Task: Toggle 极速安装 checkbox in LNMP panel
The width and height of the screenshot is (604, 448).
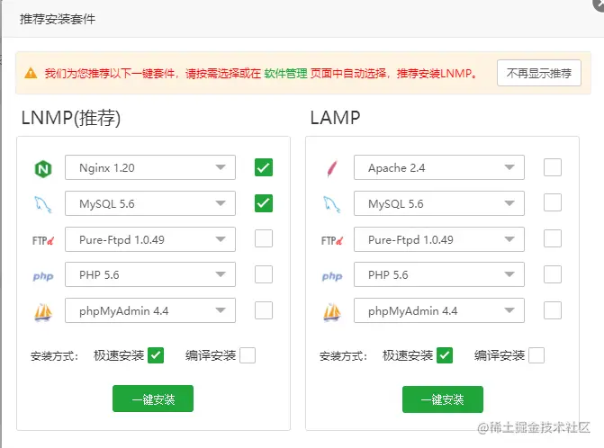Action: [156, 355]
